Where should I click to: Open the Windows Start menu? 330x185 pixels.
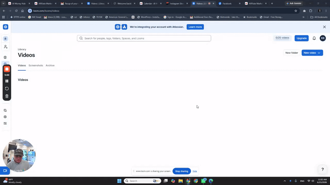point(119,181)
